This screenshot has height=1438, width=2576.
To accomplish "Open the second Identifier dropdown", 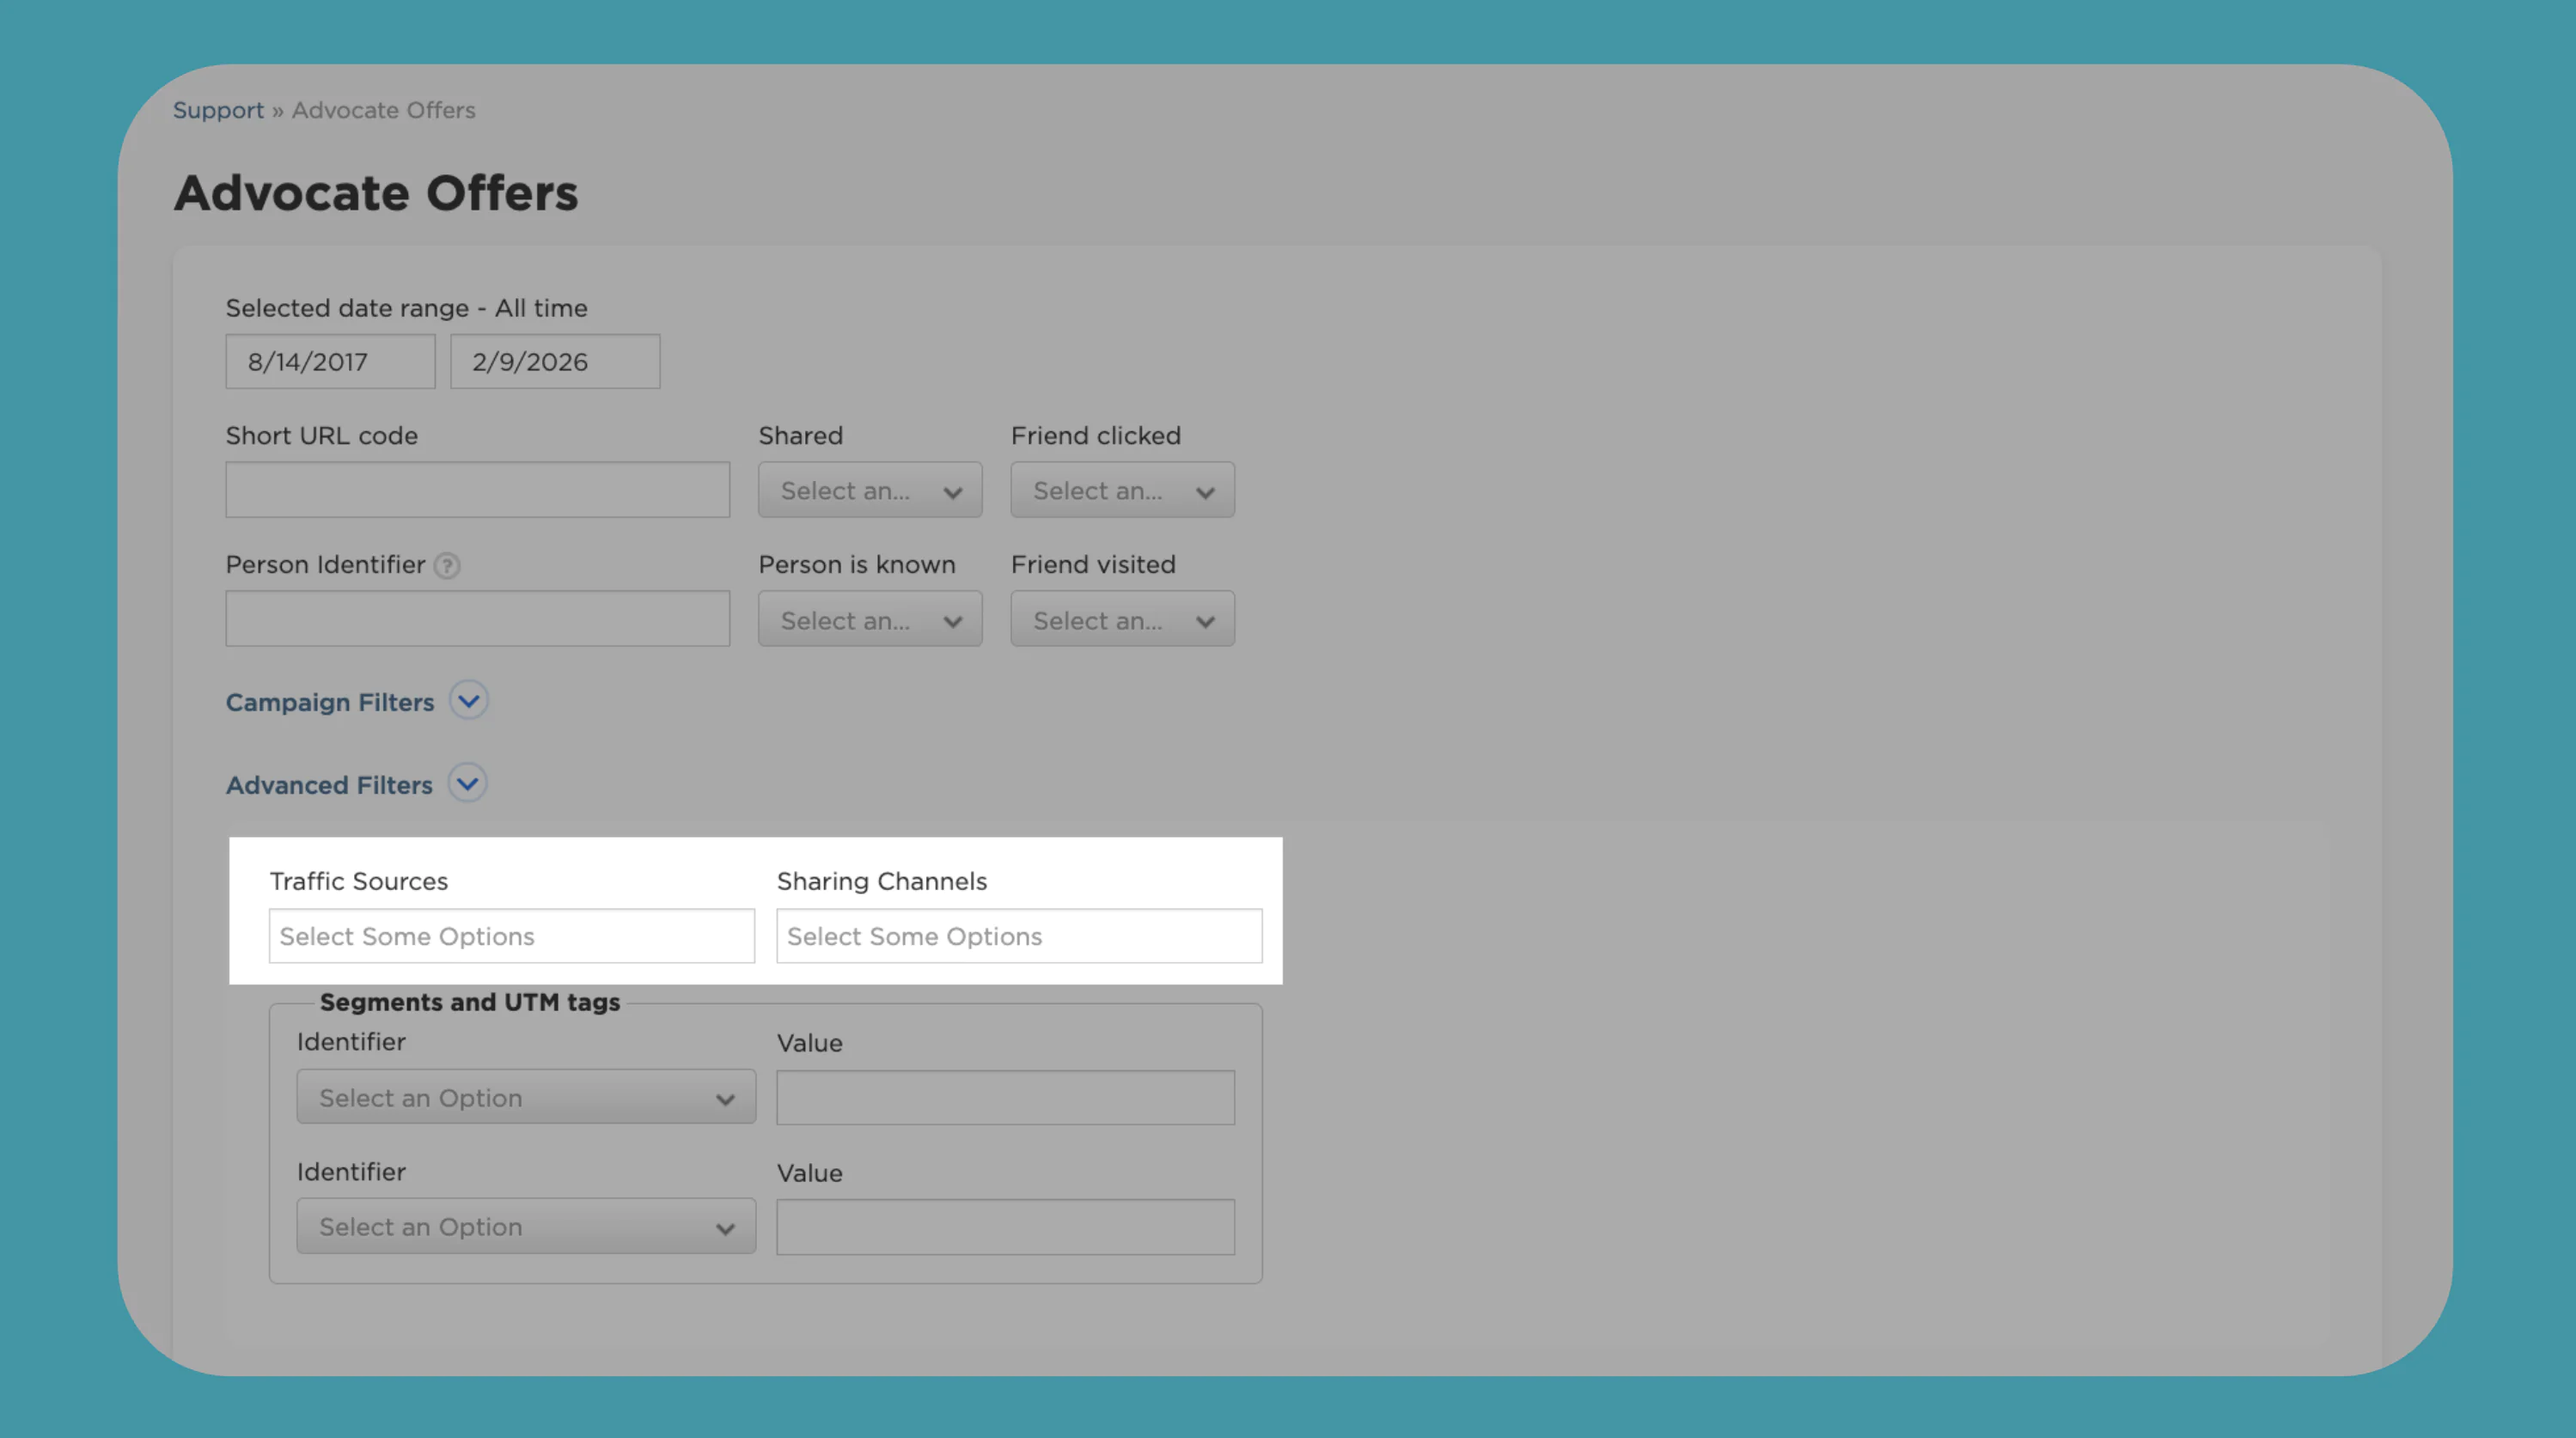I will tap(525, 1227).
